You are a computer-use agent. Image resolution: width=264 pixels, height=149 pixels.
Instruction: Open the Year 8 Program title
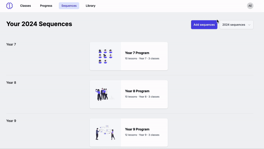coord(137,91)
